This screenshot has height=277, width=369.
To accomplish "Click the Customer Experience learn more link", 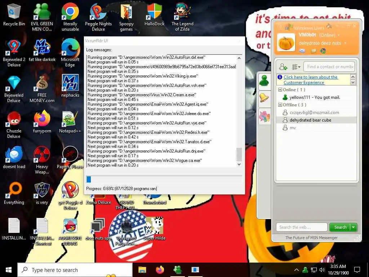I will [x=310, y=80].
